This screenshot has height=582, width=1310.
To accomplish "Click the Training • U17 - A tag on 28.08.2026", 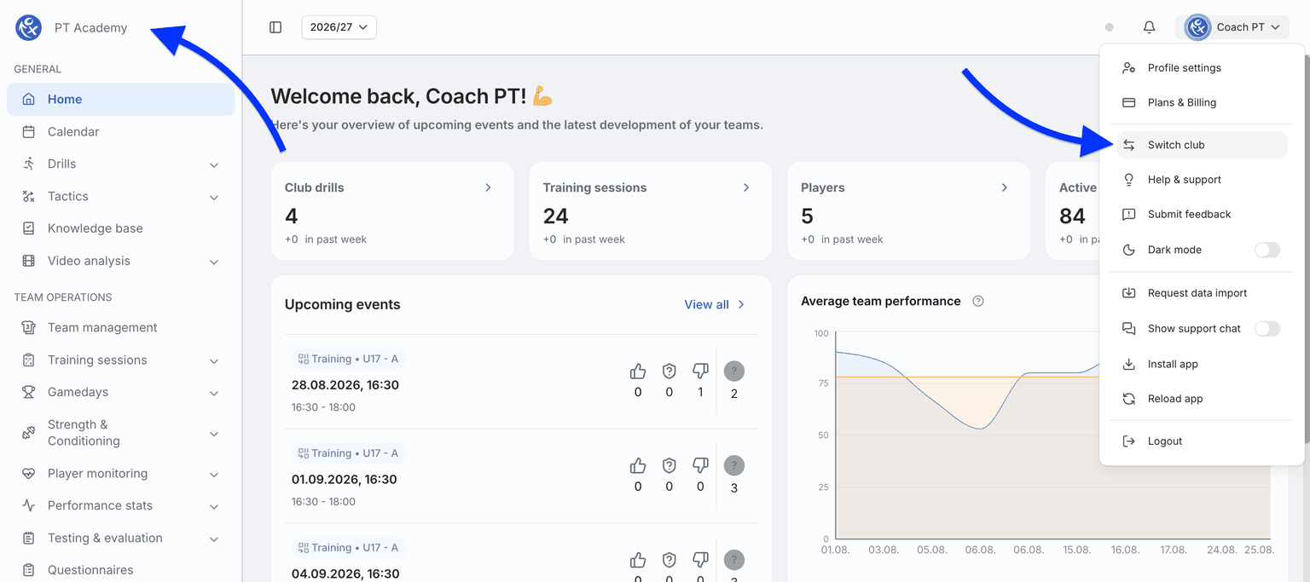I will click(348, 359).
